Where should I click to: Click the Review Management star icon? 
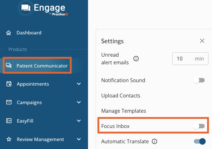tap(9, 139)
